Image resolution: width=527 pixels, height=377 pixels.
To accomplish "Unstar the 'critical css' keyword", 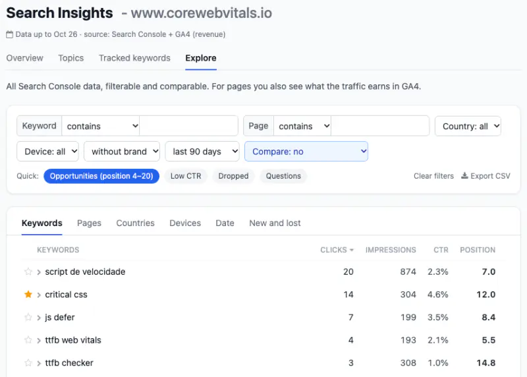I will click(x=28, y=294).
